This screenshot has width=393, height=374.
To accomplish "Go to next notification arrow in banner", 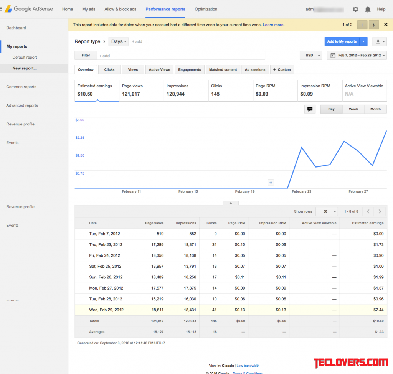I will click(374, 25).
